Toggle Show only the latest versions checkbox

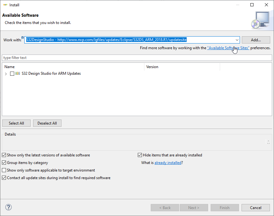(x=4, y=155)
